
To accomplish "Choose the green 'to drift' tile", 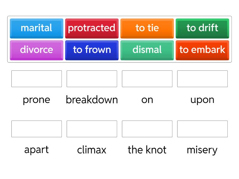I will (202, 28).
